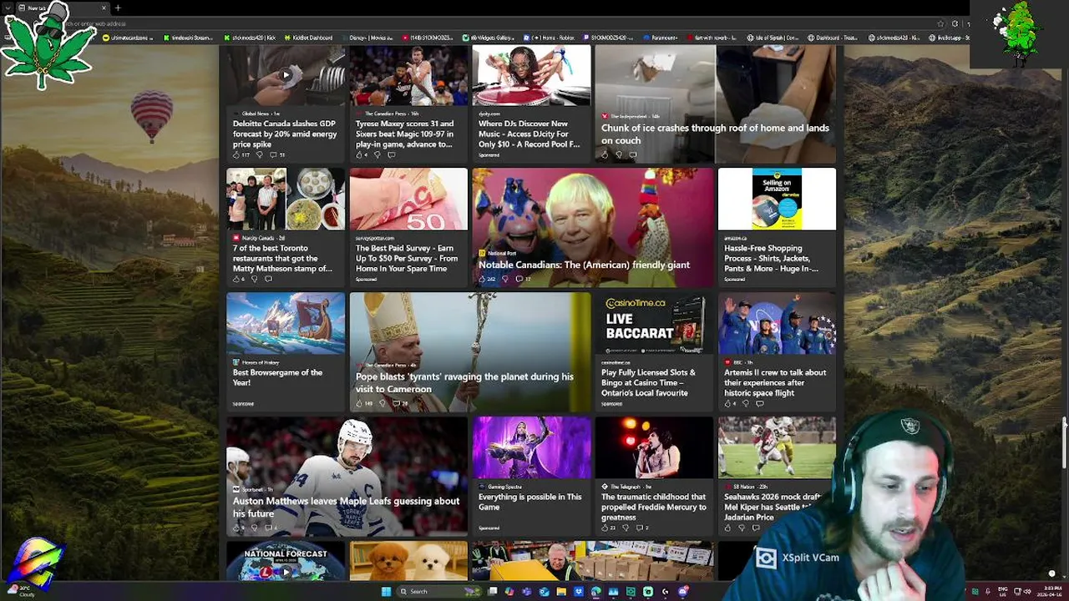
Task: Open the Disney+ Movies bookmark
Action: 367,38
